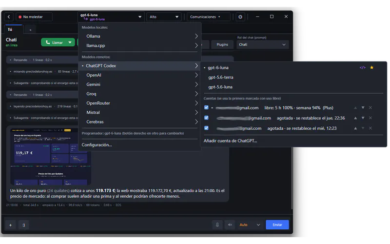
Task: Open the gpt-6-luna model selector dropdown
Action: click(x=111, y=17)
